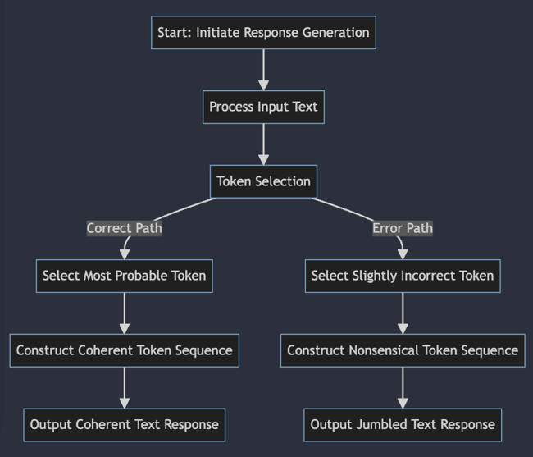Select the Select Most Probable Token node
The height and width of the screenshot is (457, 533).
[x=125, y=276]
